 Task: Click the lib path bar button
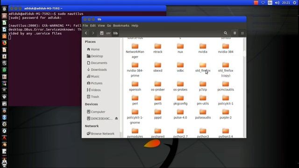click(115, 33)
